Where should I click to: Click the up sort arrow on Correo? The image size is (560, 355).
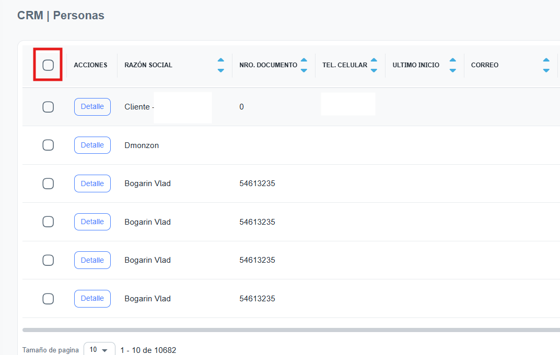[x=546, y=60]
